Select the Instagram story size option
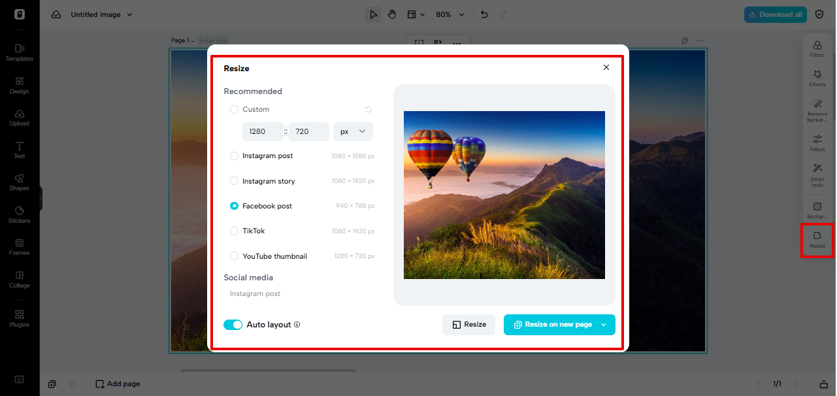 (234, 181)
